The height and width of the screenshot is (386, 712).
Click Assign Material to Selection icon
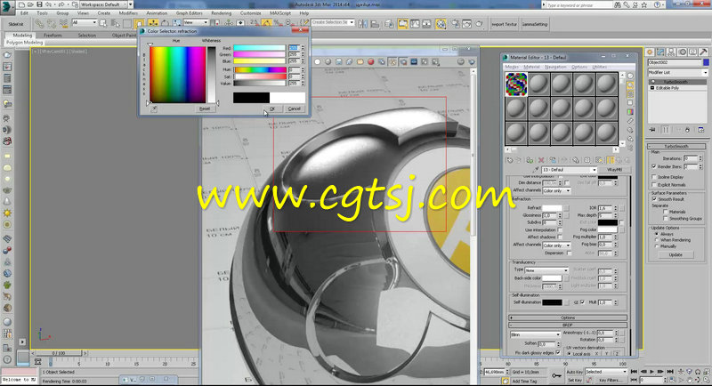pyautogui.click(x=530, y=160)
